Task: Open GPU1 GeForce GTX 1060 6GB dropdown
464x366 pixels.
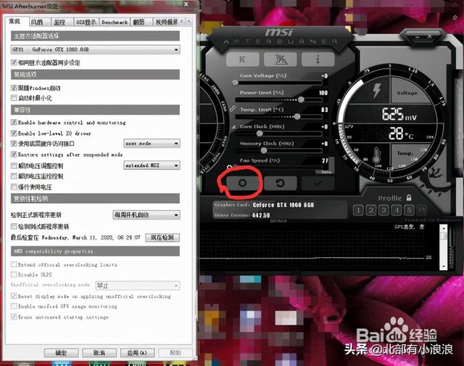Action: click(95, 49)
